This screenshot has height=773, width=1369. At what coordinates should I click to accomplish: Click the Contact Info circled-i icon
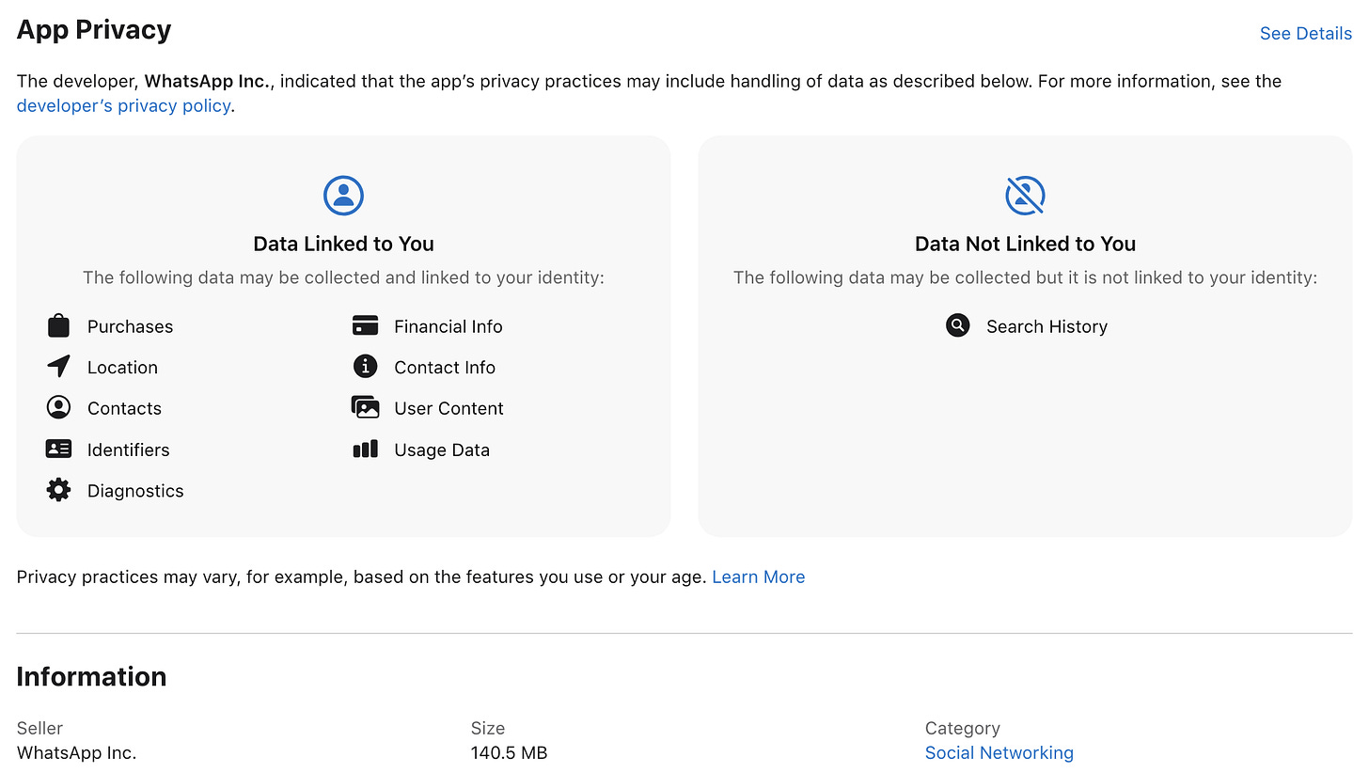pos(365,366)
